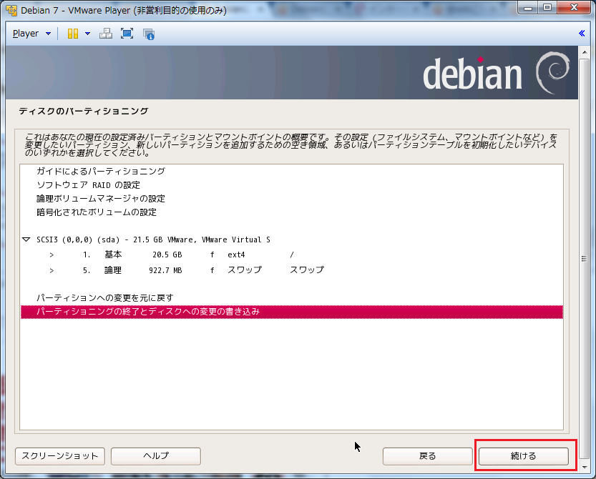Select guided partitioning option
596x479 pixels.
click(x=101, y=172)
